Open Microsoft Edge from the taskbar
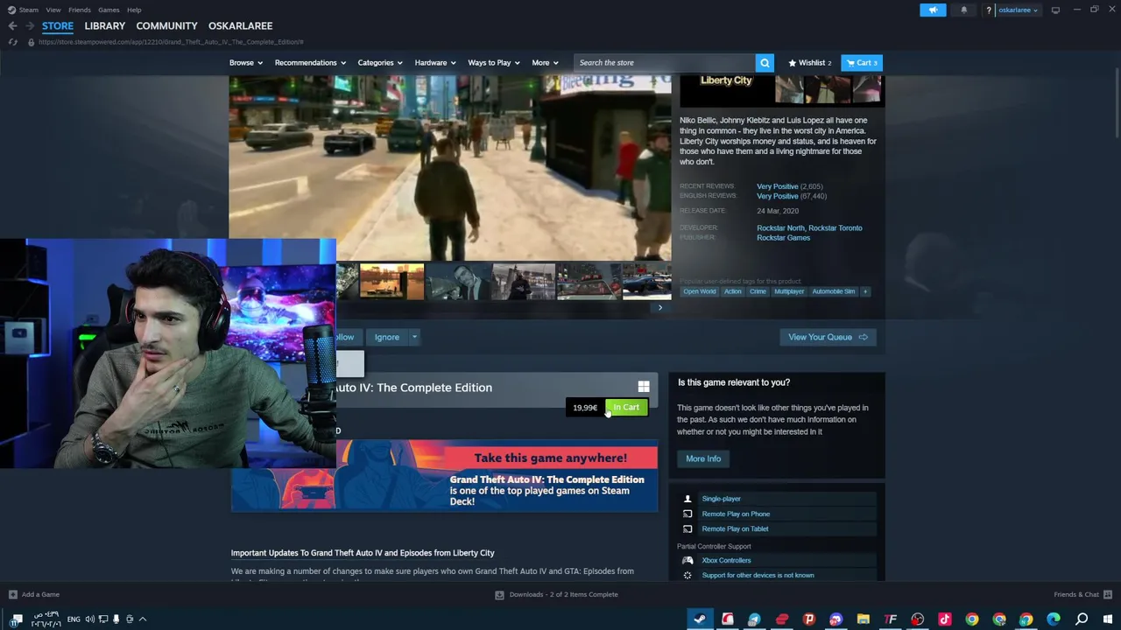The width and height of the screenshot is (1121, 630). pyautogui.click(x=1054, y=619)
